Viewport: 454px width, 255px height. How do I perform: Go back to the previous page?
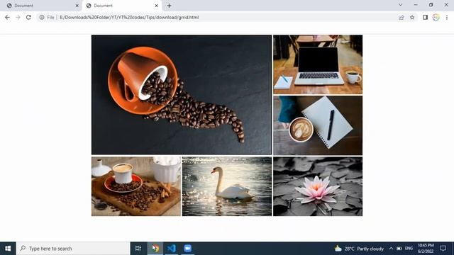pos(7,17)
